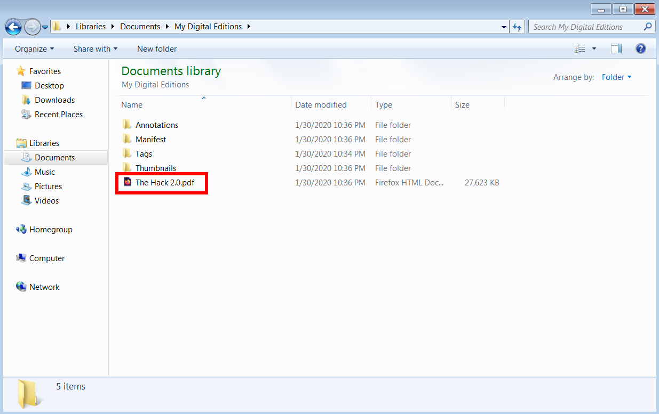
Task: Select Annotations folder name
Action: (x=157, y=125)
